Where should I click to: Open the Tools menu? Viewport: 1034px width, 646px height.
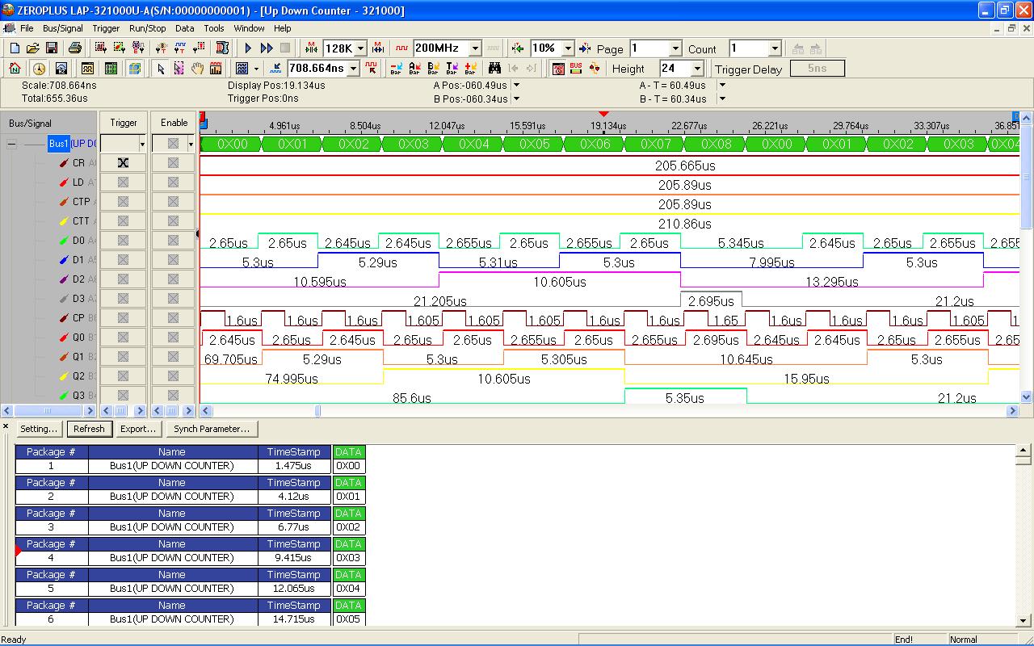point(214,28)
